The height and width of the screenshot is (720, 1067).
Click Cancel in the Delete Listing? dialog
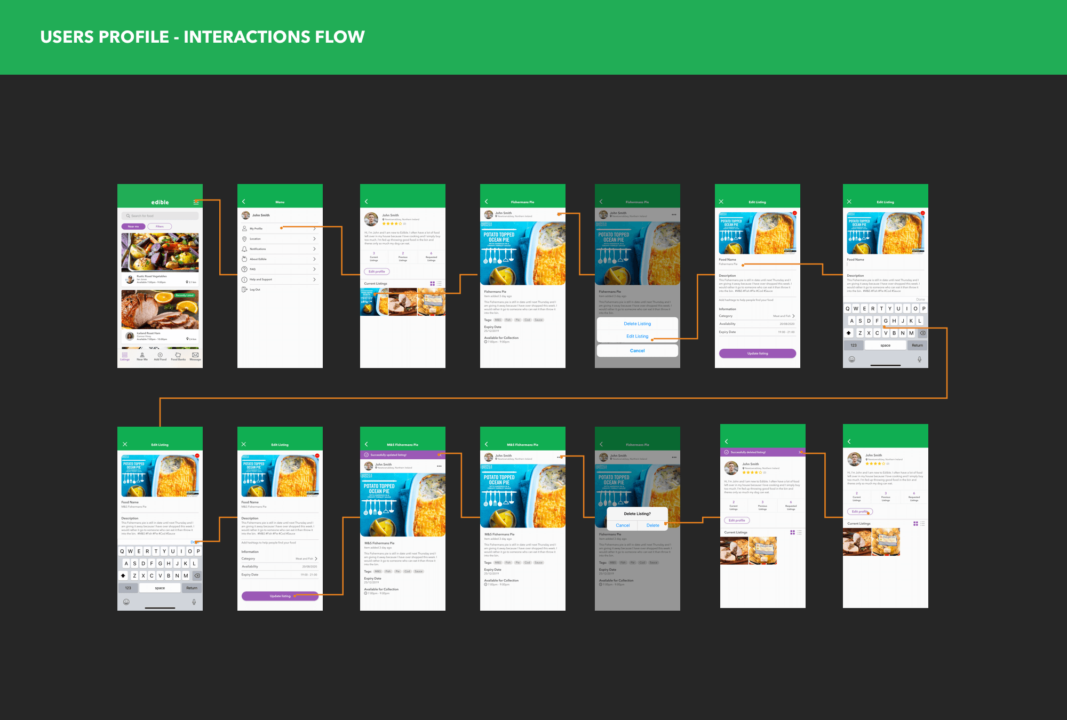[x=623, y=525]
